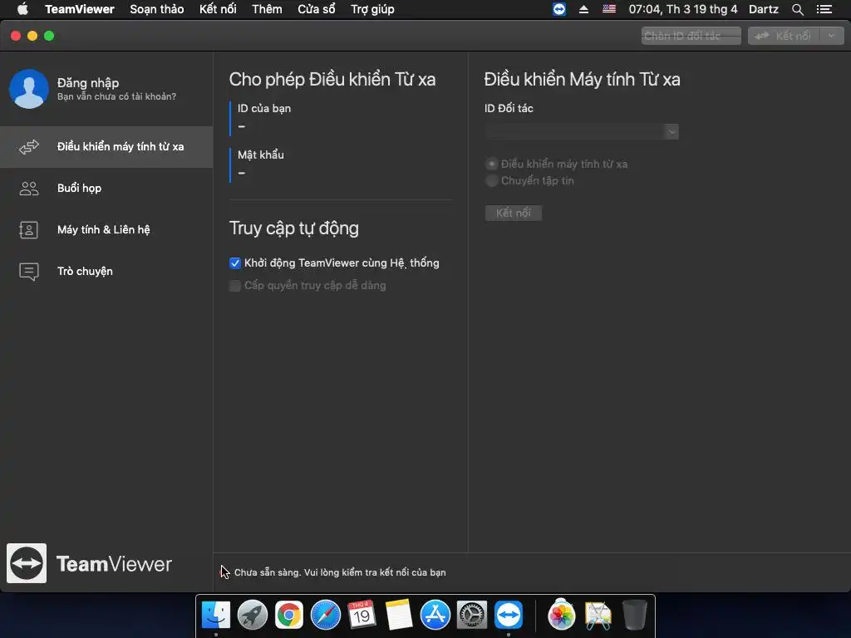This screenshot has height=638, width=851.
Task: Open the TeamViewer application menu
Action: pyautogui.click(x=80, y=9)
